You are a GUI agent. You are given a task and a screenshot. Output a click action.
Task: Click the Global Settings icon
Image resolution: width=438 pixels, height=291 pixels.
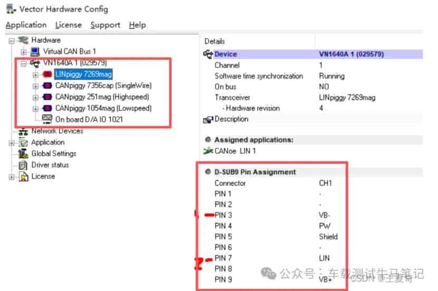point(23,154)
